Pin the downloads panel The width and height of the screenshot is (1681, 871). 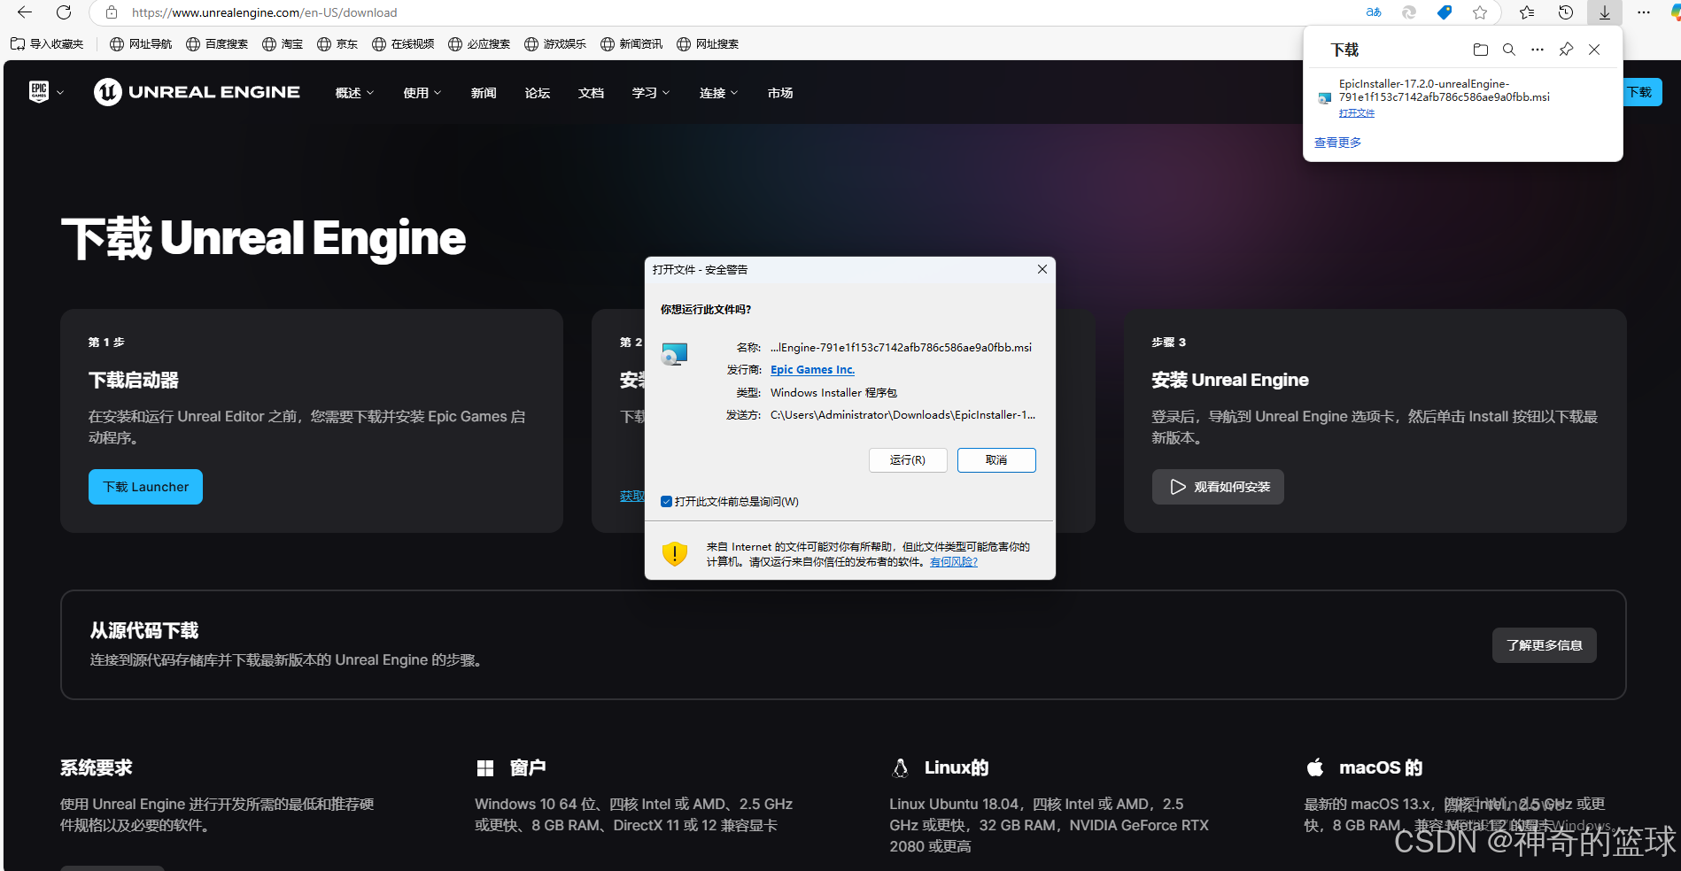(x=1566, y=50)
